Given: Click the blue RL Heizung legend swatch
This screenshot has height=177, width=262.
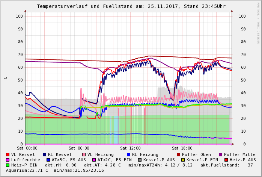Looking at the screenshot, I should [x=128, y=155].
